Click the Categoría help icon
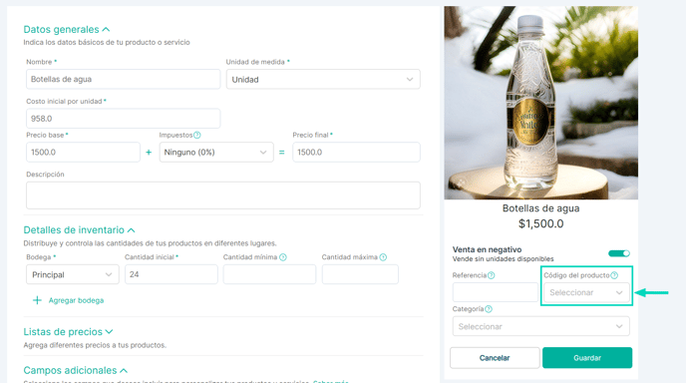Screen dimensions: 686x383 point(489,309)
